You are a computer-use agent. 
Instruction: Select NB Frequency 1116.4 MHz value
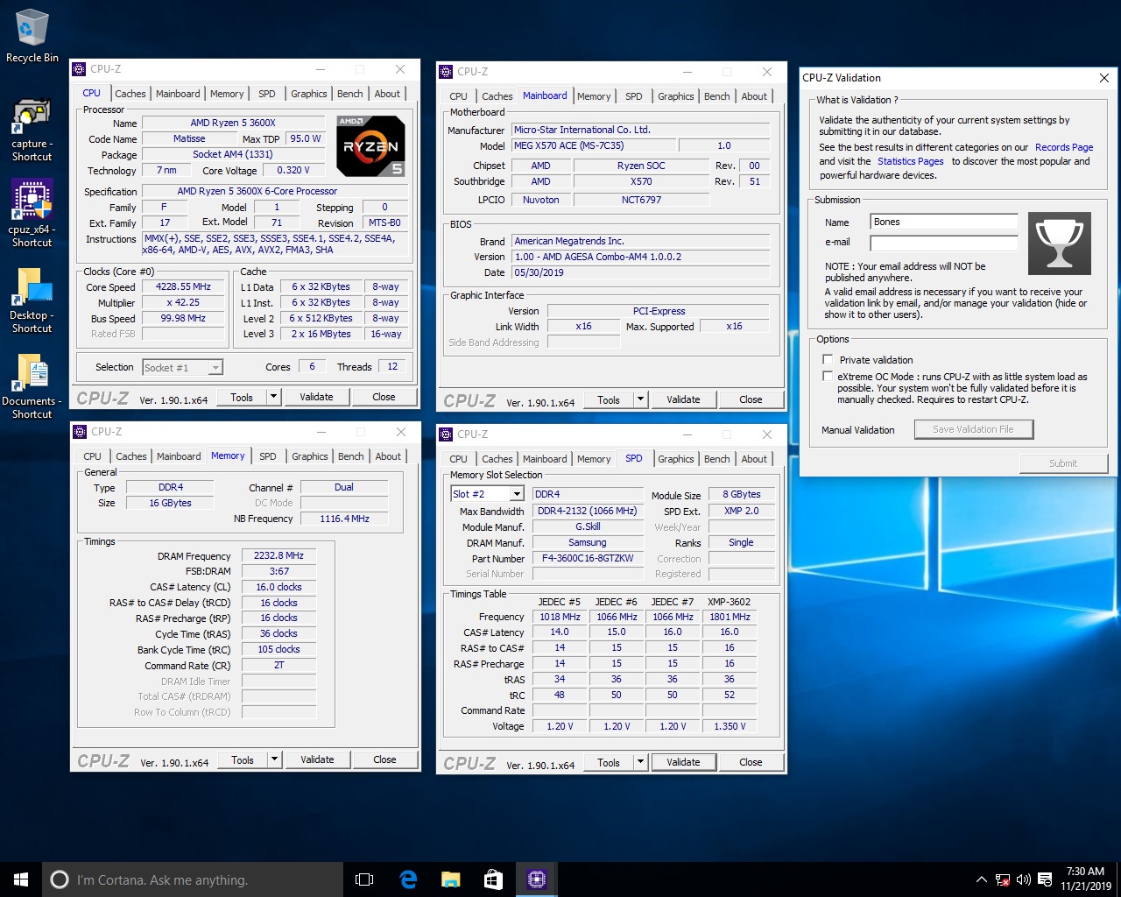(x=344, y=519)
